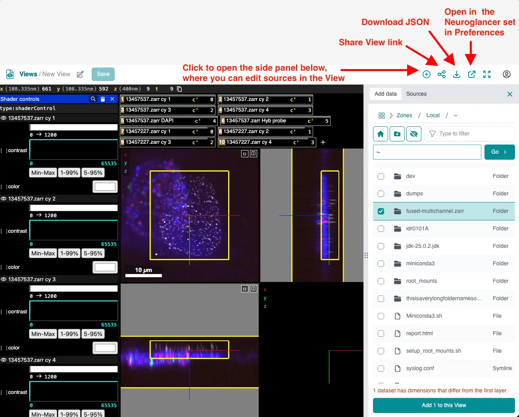This screenshot has width=519, height=417.
Task: Toggle fullscreen mode icon
Action: (487, 74)
